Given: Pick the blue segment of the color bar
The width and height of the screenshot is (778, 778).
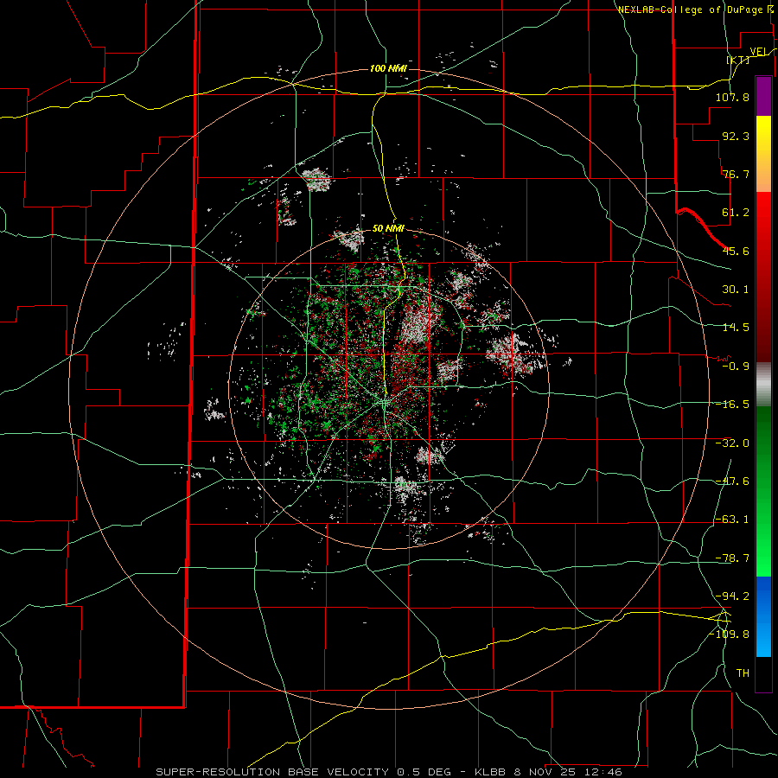Looking at the screenshot, I should pos(763,616).
